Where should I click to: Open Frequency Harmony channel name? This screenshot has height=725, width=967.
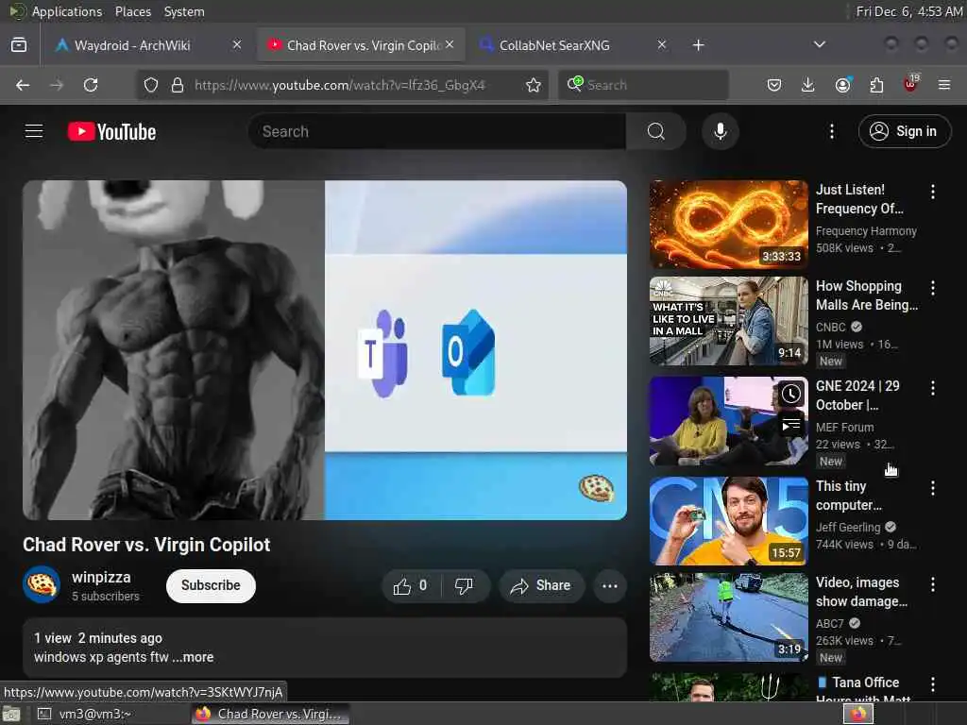pos(866,231)
